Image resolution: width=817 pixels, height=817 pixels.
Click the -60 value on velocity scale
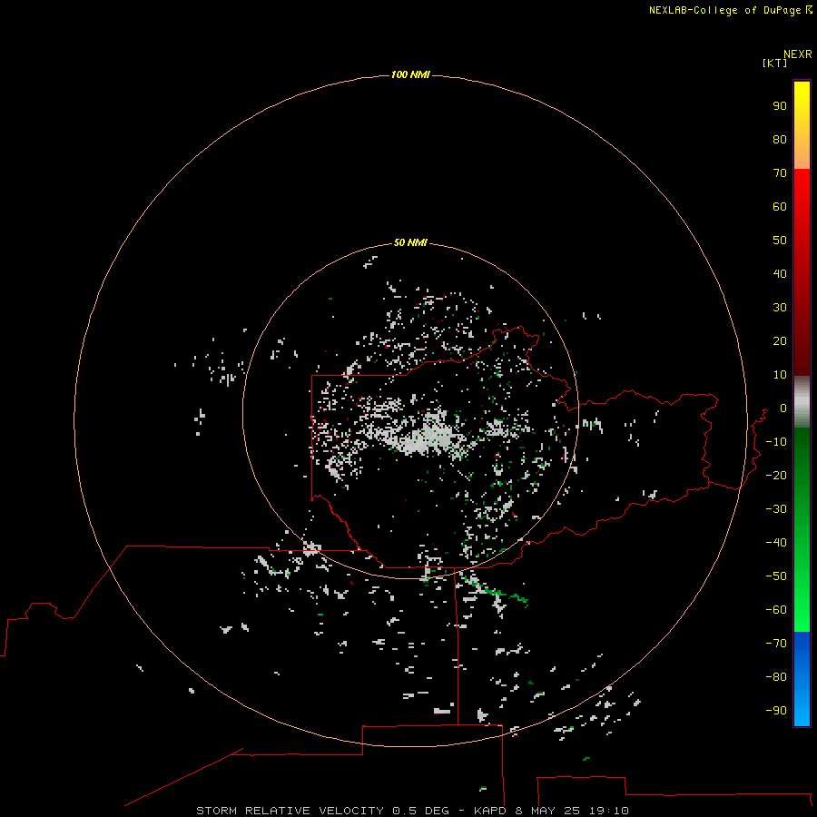(776, 610)
